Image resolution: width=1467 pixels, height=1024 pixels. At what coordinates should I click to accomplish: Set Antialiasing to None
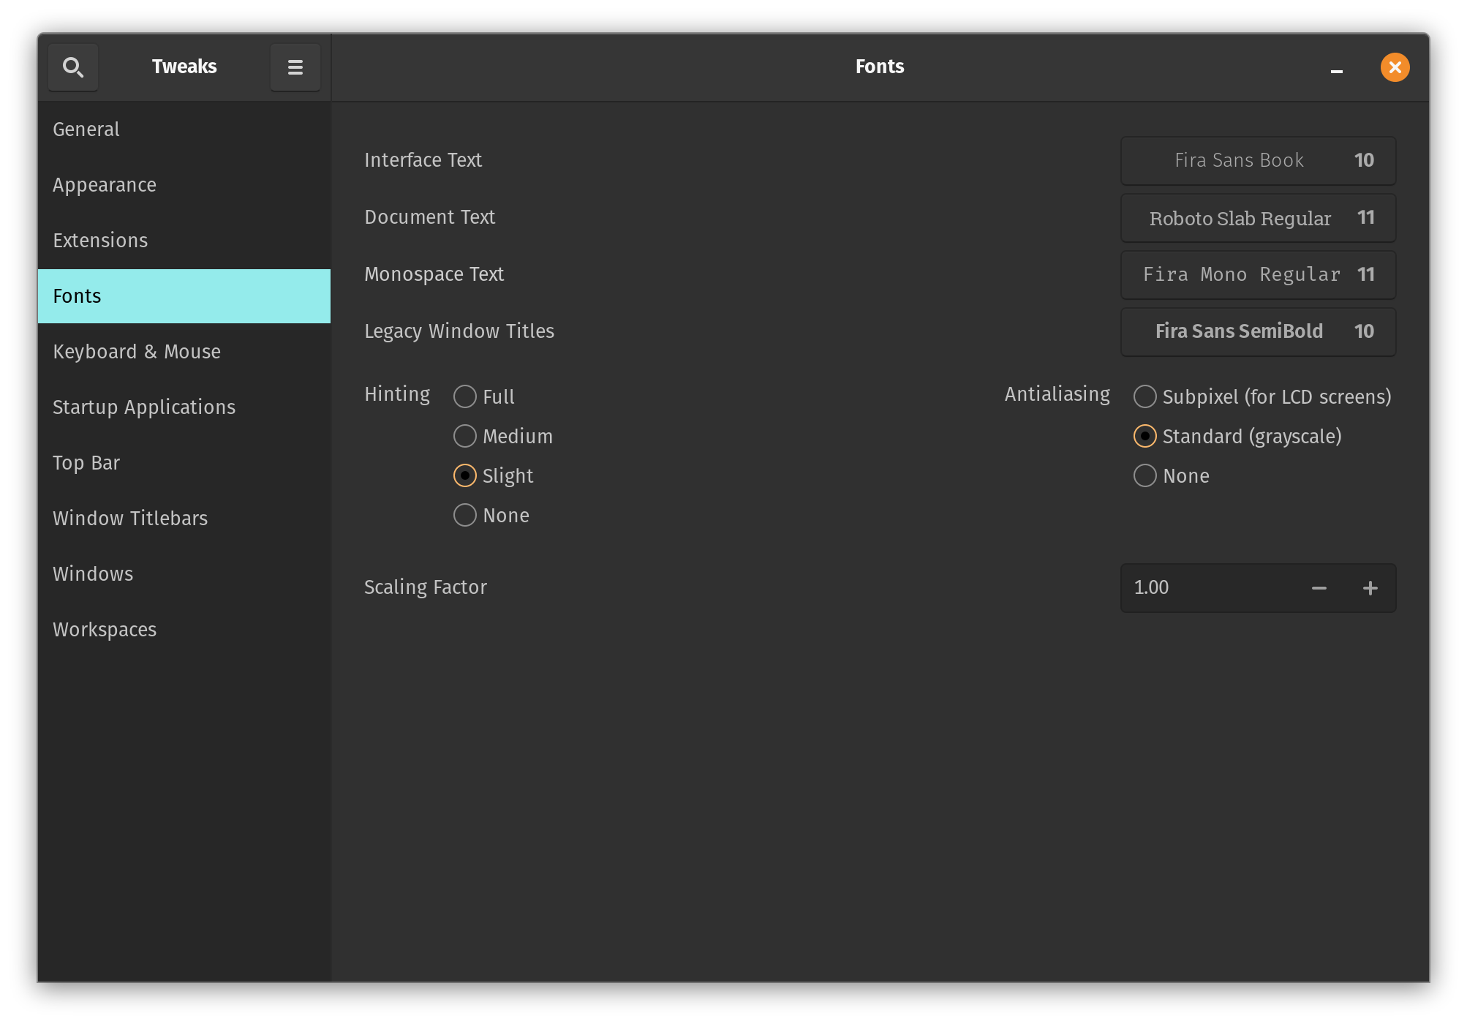pyautogui.click(x=1171, y=475)
